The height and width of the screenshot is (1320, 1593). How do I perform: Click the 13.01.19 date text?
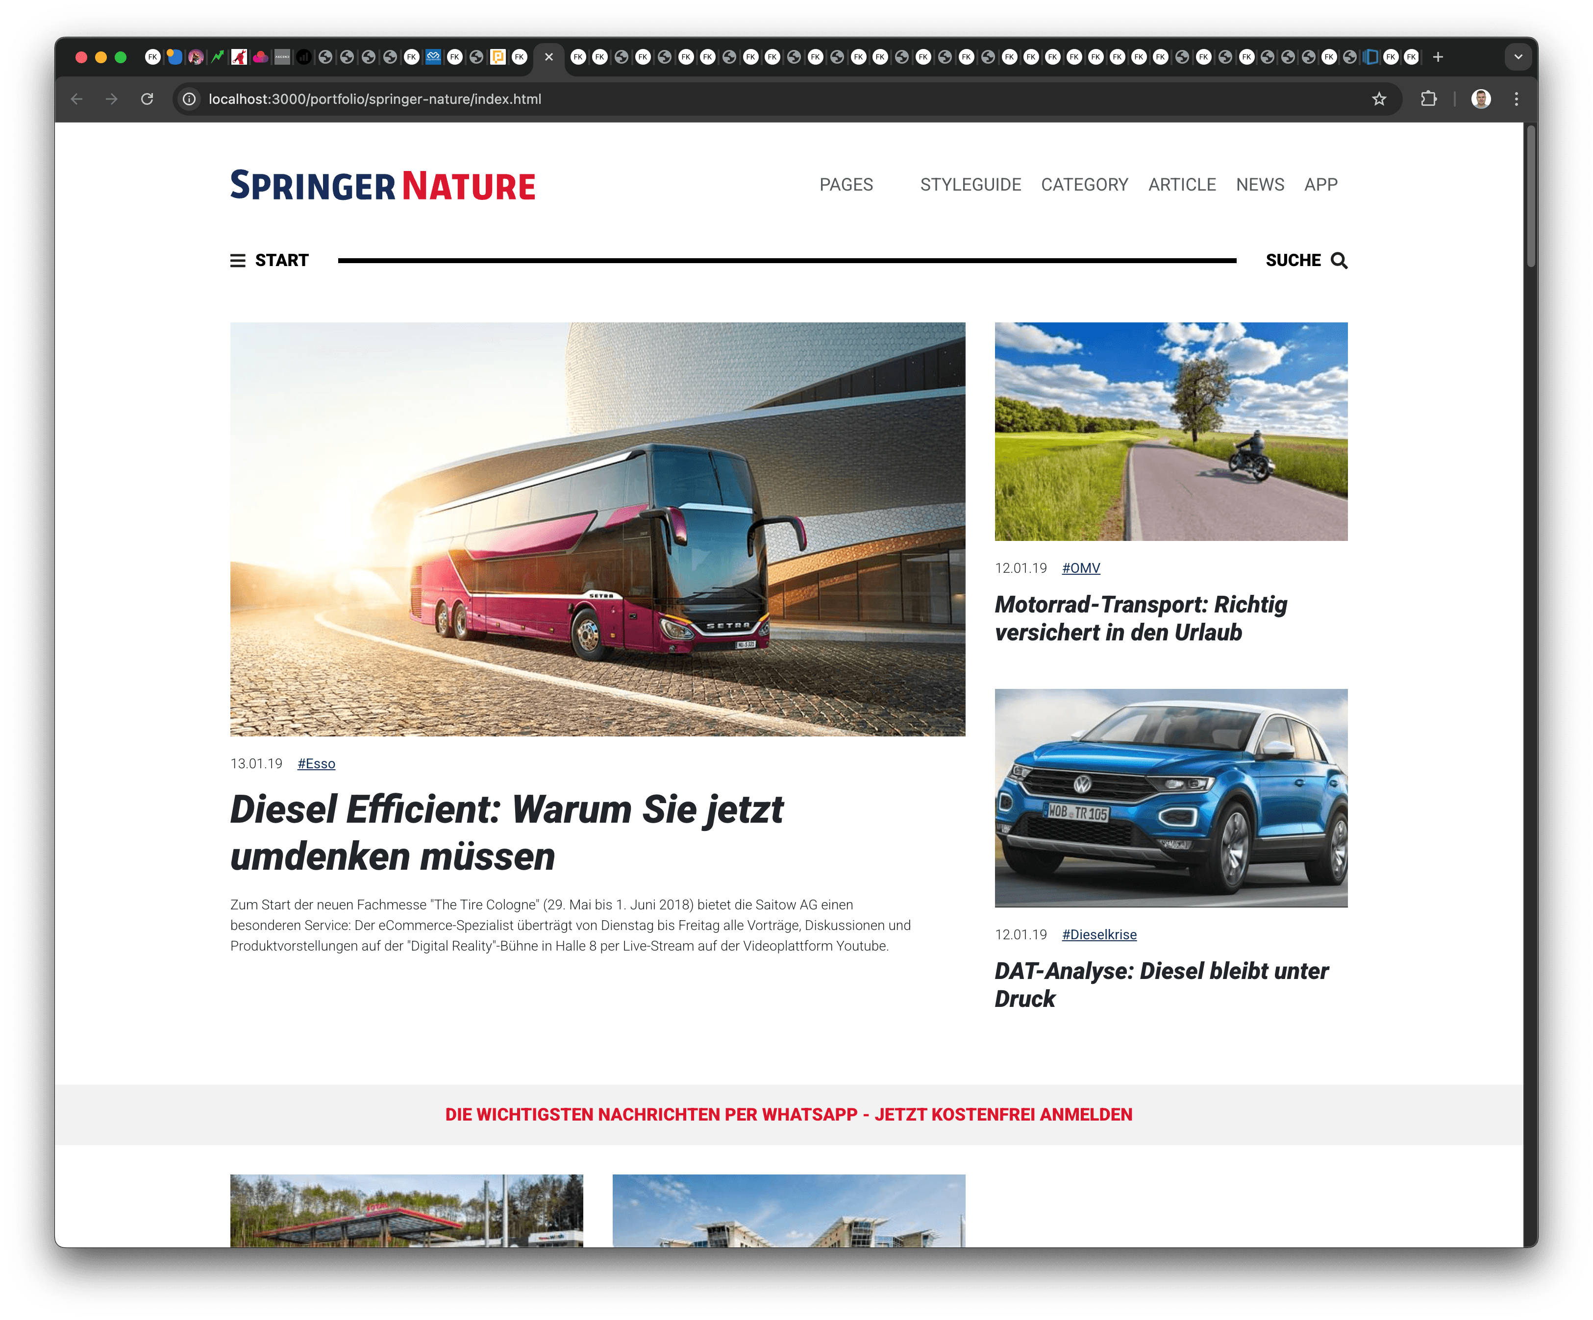(256, 763)
